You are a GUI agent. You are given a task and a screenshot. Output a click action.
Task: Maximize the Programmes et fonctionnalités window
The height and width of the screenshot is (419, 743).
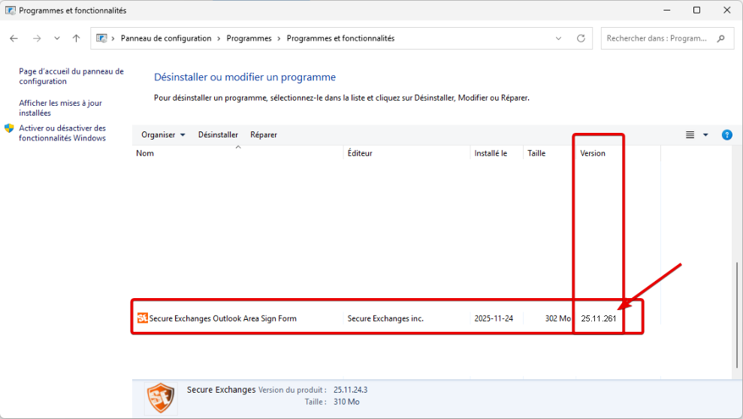coord(696,10)
